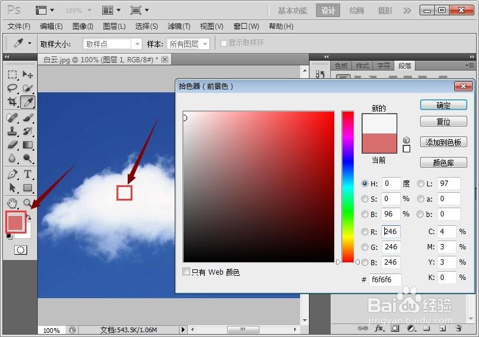
Task: Click the delete layer trash icon
Action: [458, 328]
